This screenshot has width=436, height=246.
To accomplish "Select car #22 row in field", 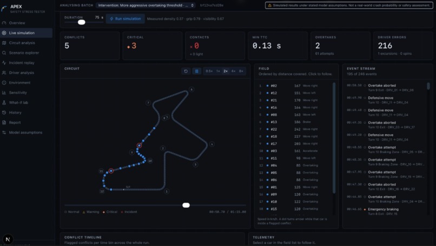I will click(294, 129).
